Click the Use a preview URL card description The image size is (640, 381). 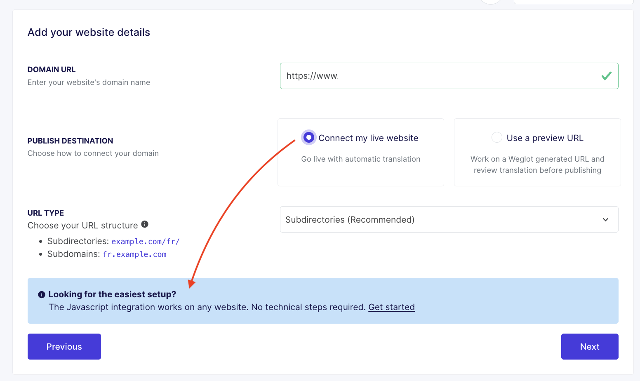point(537,165)
